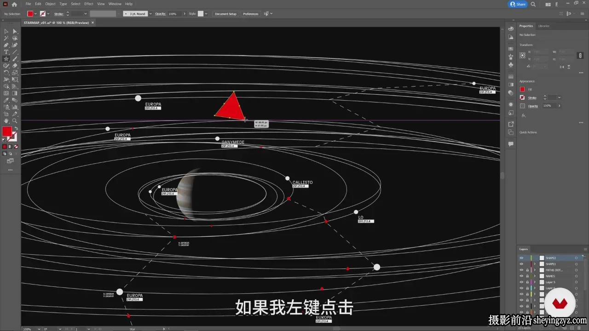Open stroke weight dropdown in control bar
This screenshot has height=331, width=589.
[x=86, y=14]
